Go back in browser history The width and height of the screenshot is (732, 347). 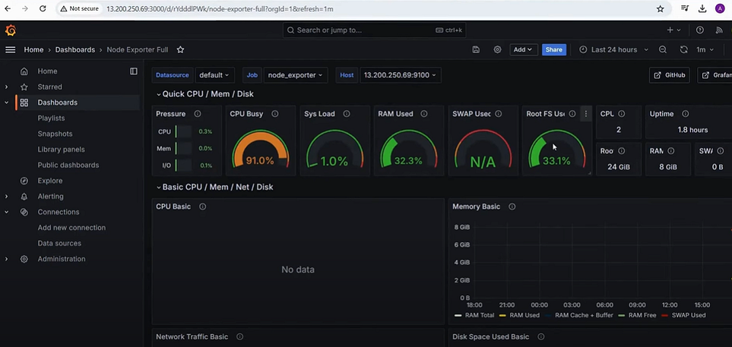pyautogui.click(x=8, y=8)
